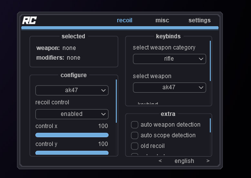Image resolution: width=251 pixels, height=178 pixels.
Task: Click the modifiers: none text
Action: pyautogui.click(x=58, y=58)
